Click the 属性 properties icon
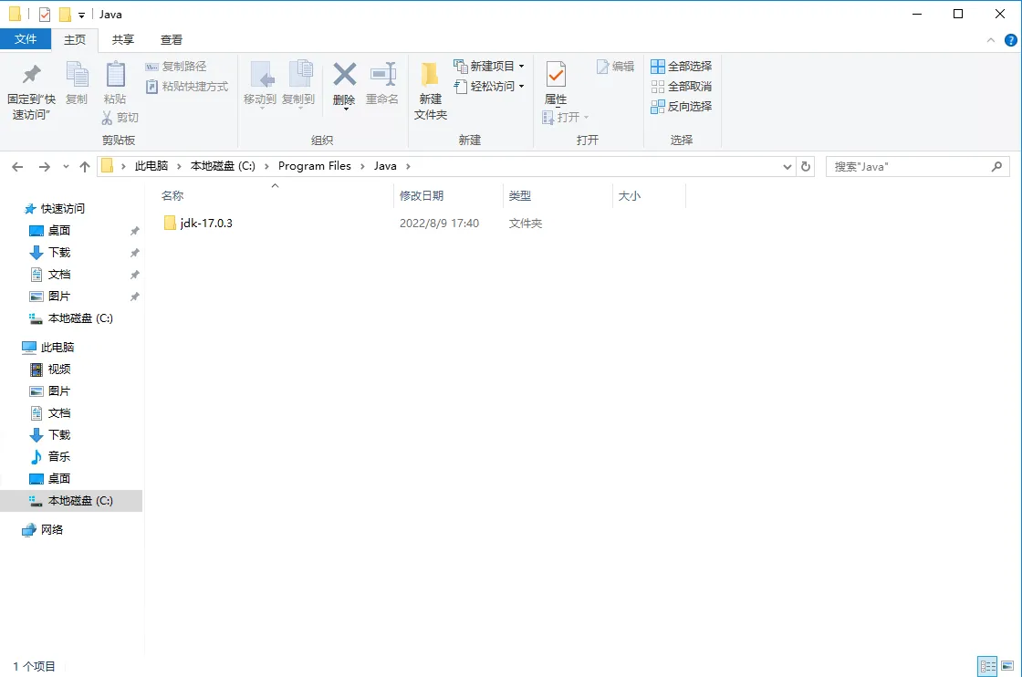1022x677 pixels. (555, 75)
